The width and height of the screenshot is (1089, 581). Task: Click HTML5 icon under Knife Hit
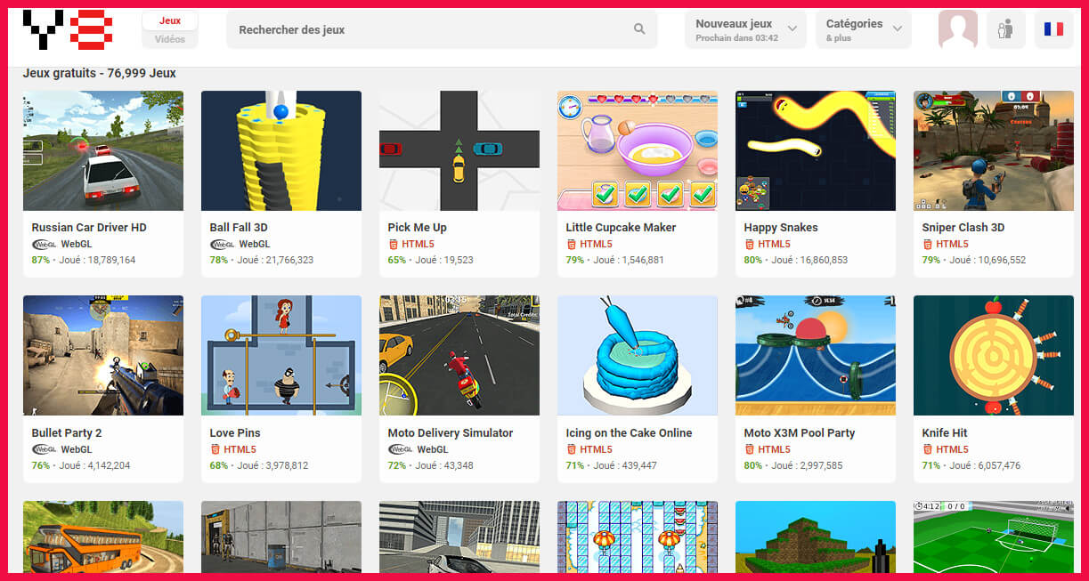[927, 449]
